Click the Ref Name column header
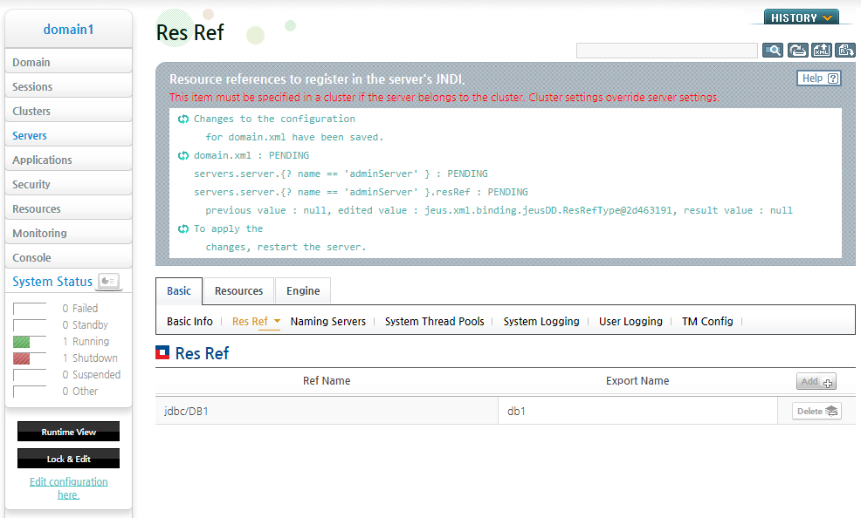The height and width of the screenshot is (518, 861). (x=327, y=381)
